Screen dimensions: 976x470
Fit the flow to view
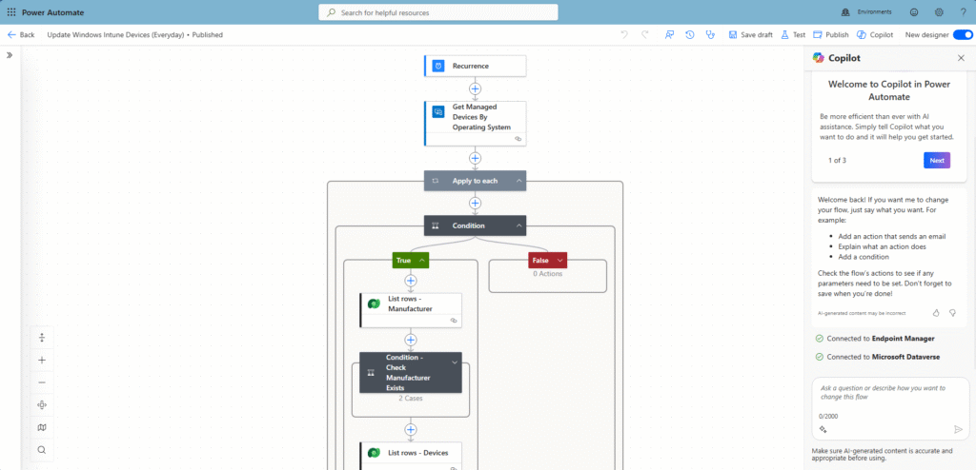pyautogui.click(x=42, y=404)
